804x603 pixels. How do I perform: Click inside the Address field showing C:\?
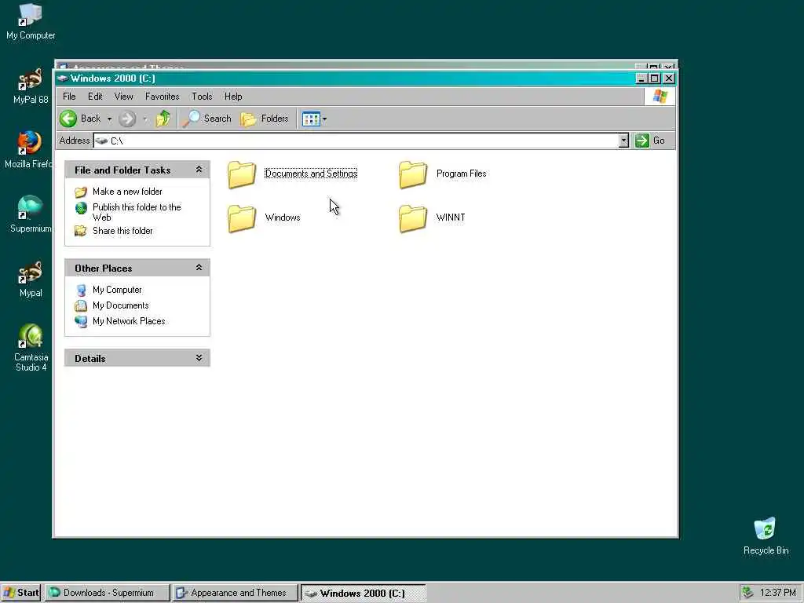click(x=356, y=141)
